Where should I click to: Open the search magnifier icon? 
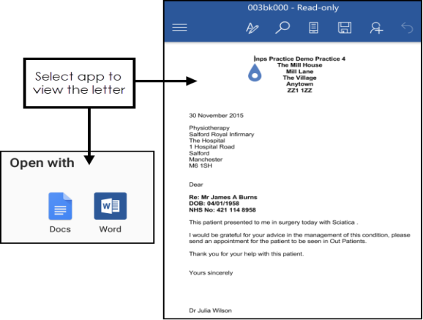[x=282, y=28]
